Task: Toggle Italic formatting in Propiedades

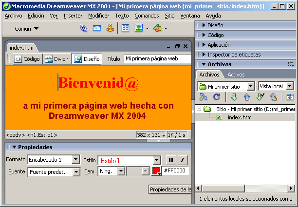Action: tap(182, 160)
